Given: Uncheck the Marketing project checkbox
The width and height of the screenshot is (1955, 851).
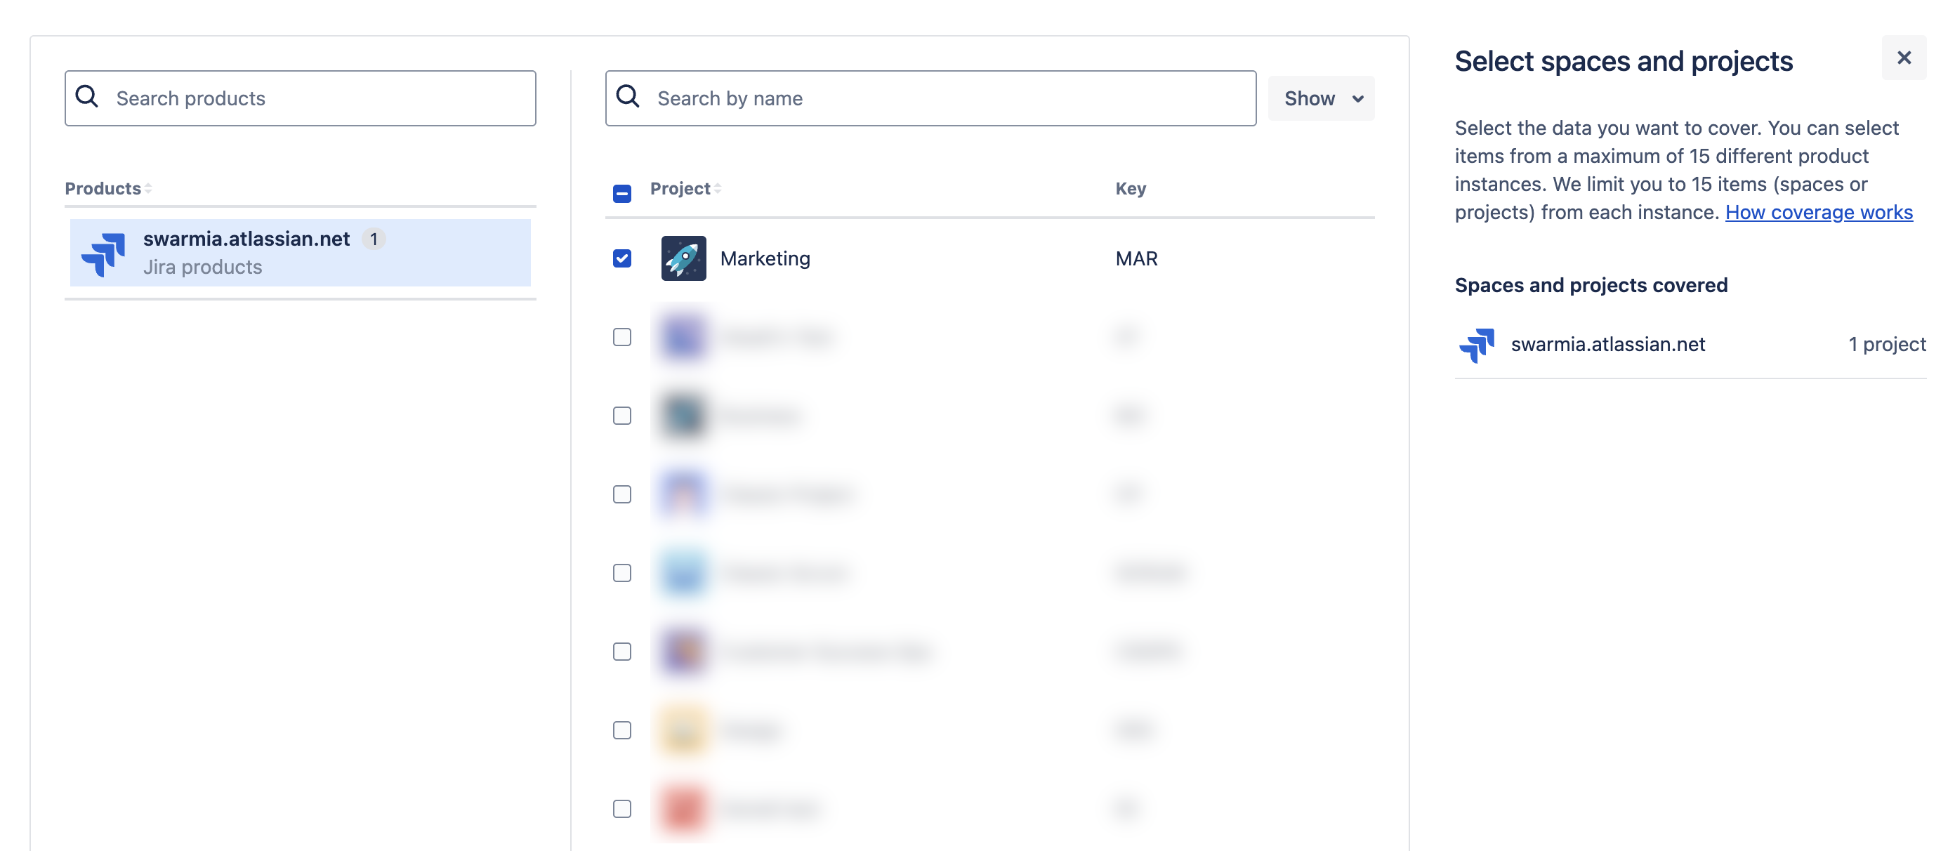Looking at the screenshot, I should tap(621, 258).
